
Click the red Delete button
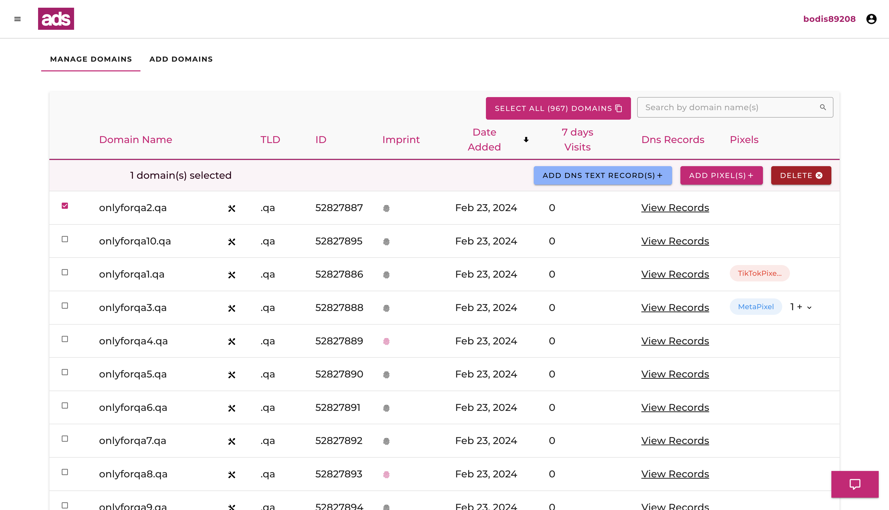click(x=801, y=175)
